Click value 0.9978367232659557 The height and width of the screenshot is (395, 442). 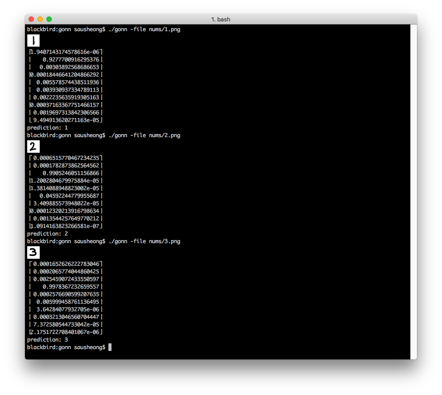point(71,287)
